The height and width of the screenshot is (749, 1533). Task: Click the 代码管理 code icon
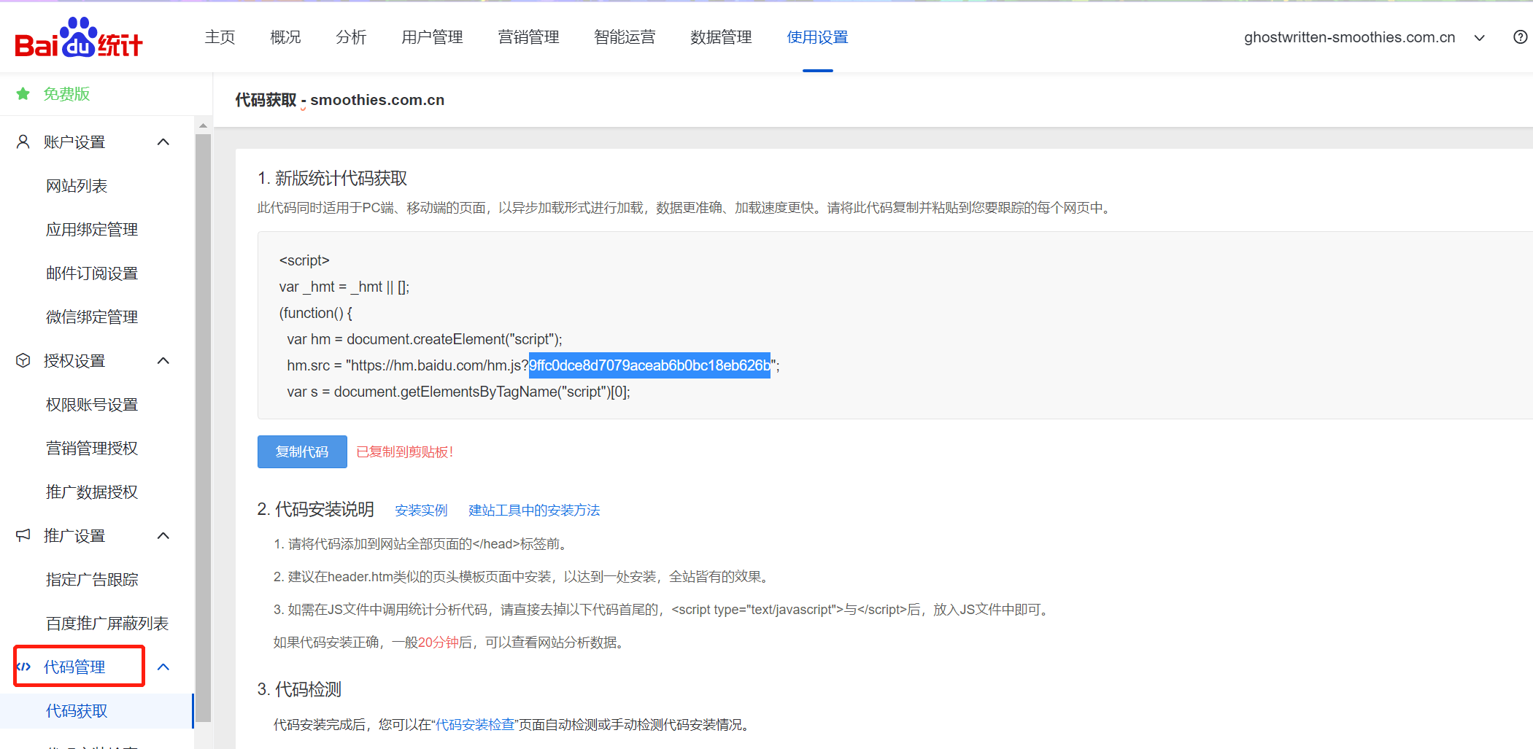click(23, 667)
